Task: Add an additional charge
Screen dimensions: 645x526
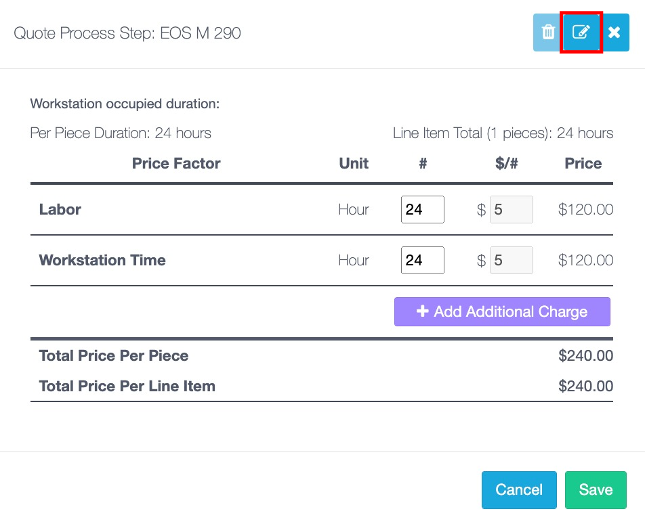Action: click(x=502, y=312)
